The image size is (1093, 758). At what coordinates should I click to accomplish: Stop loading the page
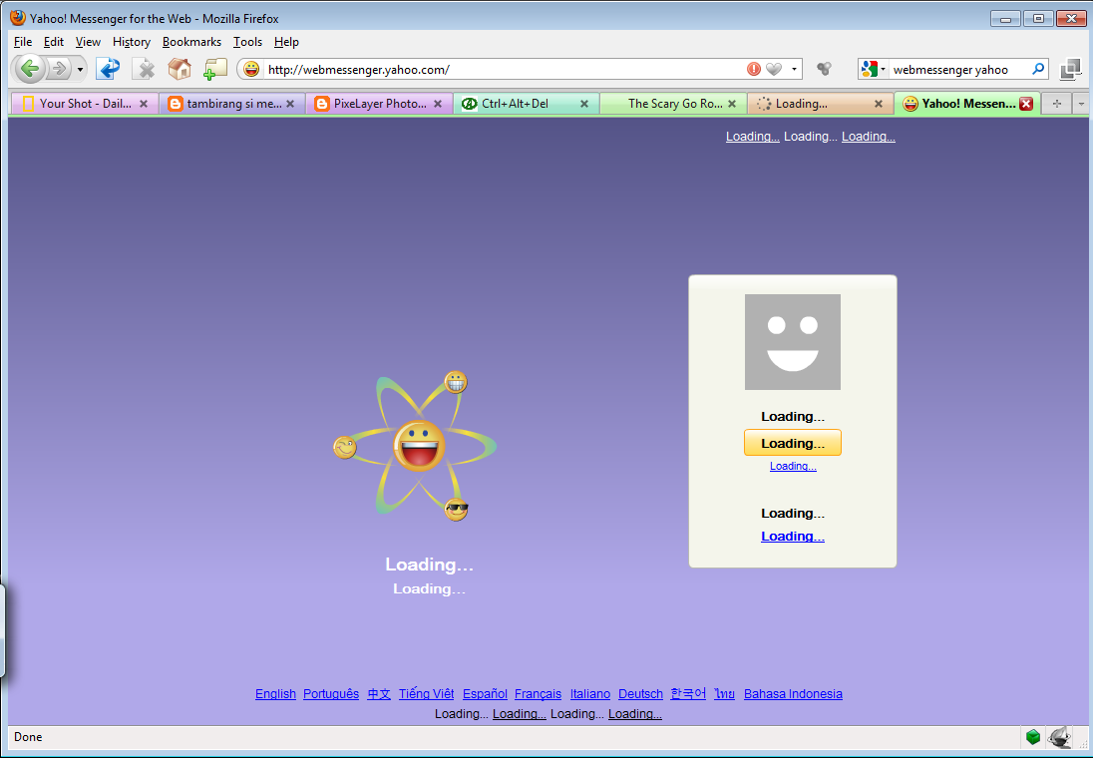[x=145, y=69]
